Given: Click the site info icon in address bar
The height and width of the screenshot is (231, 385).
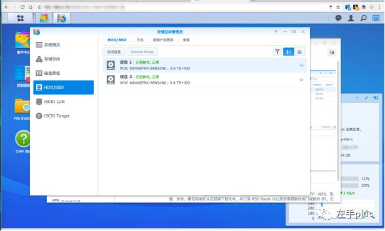Looking at the screenshot, I should coord(39,7).
